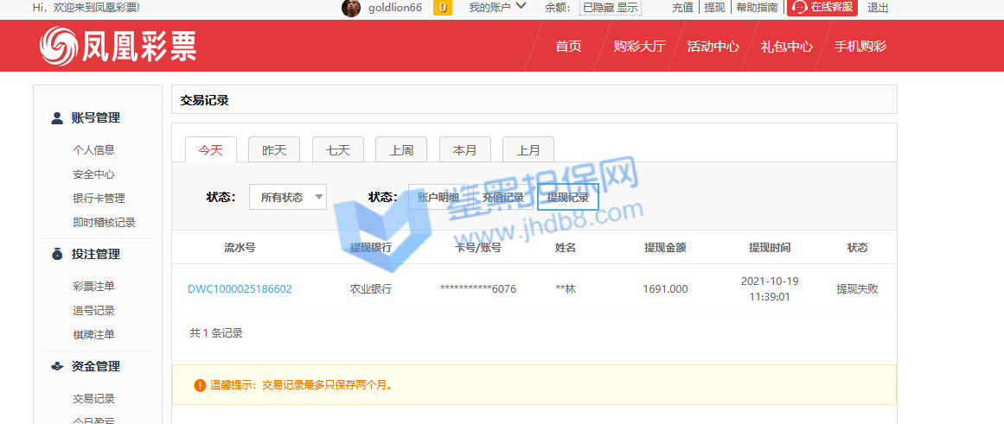Open transaction DWC1000025186602 details
The image size is (1004, 424).
[240, 289]
